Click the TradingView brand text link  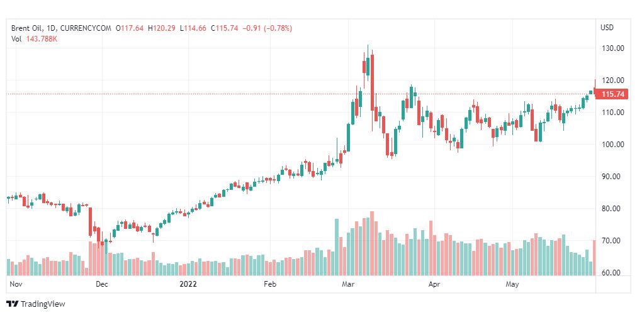(43, 304)
